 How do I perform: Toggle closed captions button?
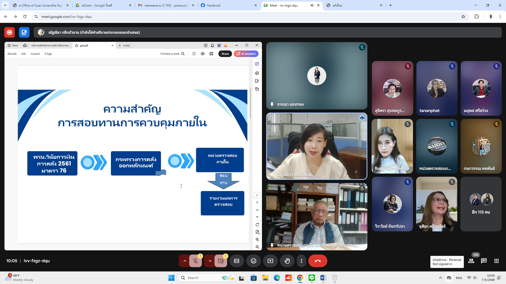click(x=236, y=261)
